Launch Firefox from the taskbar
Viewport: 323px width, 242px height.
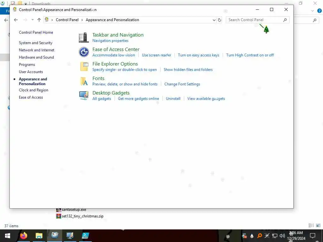[x=23, y=236]
